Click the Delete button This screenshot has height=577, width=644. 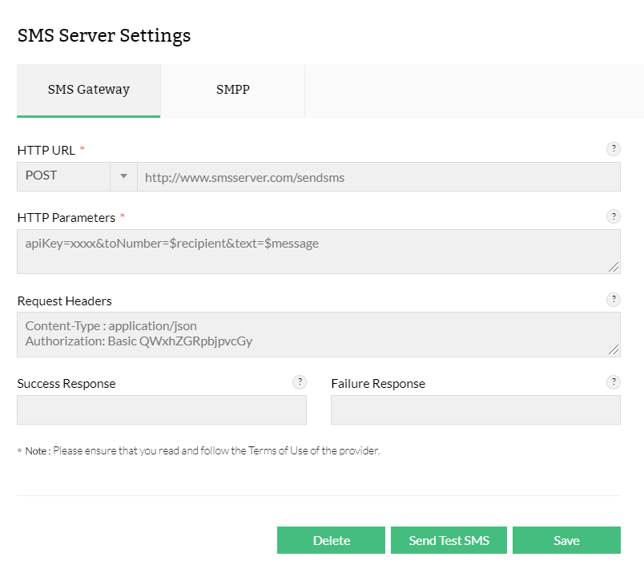[x=332, y=540]
